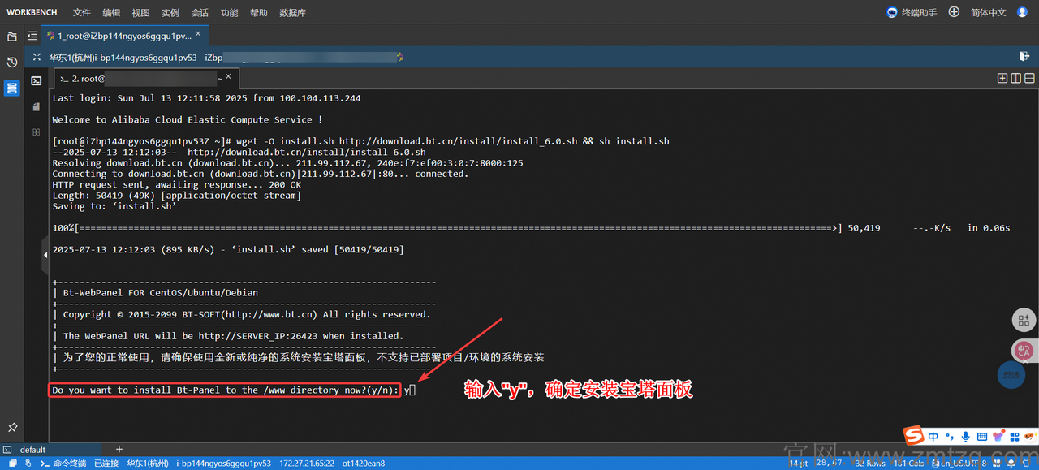Open the file document icon in inner sidebar
The image size is (1039, 470).
tap(37, 106)
